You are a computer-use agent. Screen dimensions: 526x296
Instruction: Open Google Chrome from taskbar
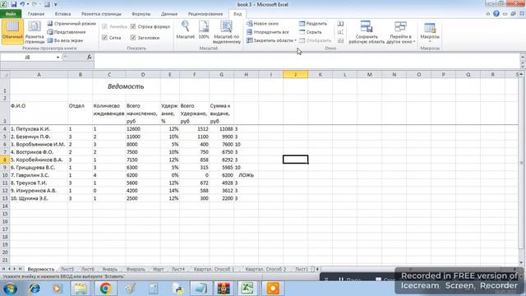105,289
